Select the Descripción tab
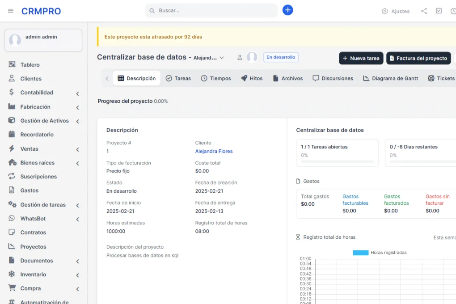This screenshot has width=456, height=304. click(137, 78)
